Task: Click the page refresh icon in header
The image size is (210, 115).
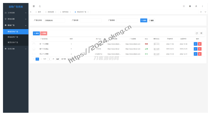Action: pyautogui.click(x=40, y=6)
